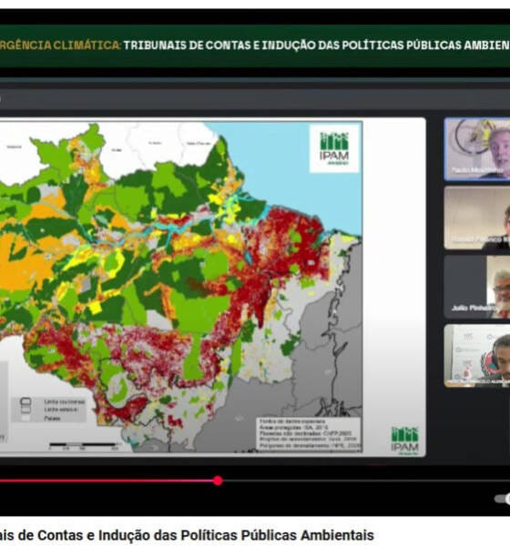This screenshot has width=510, height=546.
Task: Click the IPAM logo in the slide's bottom corner
Action: pyautogui.click(x=404, y=440)
